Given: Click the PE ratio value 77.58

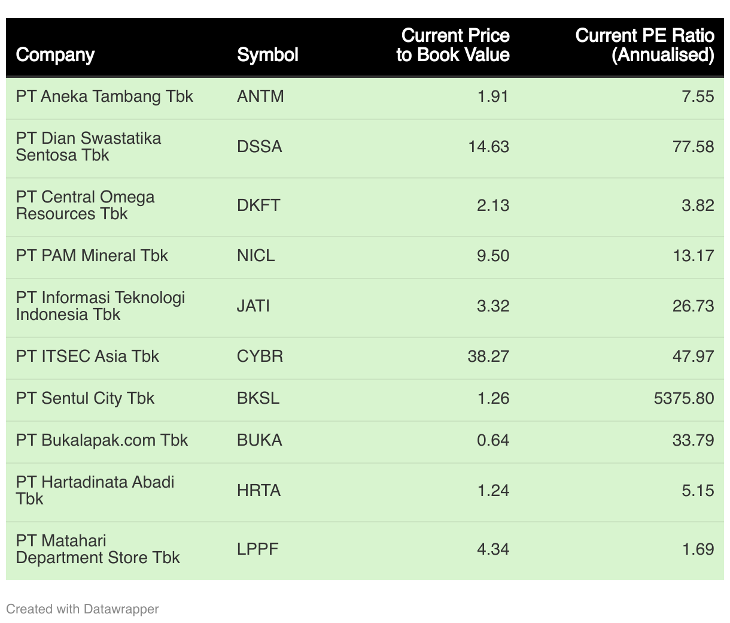Looking at the screenshot, I should [x=693, y=147].
